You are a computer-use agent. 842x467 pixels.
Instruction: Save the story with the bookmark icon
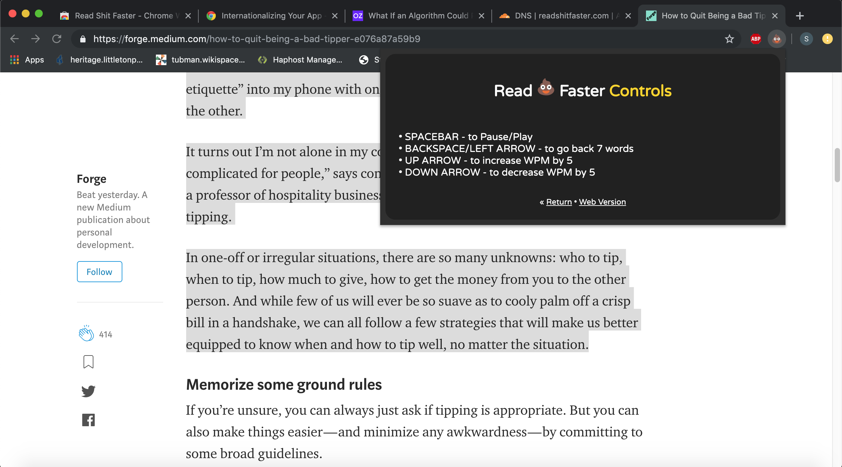[x=87, y=362]
